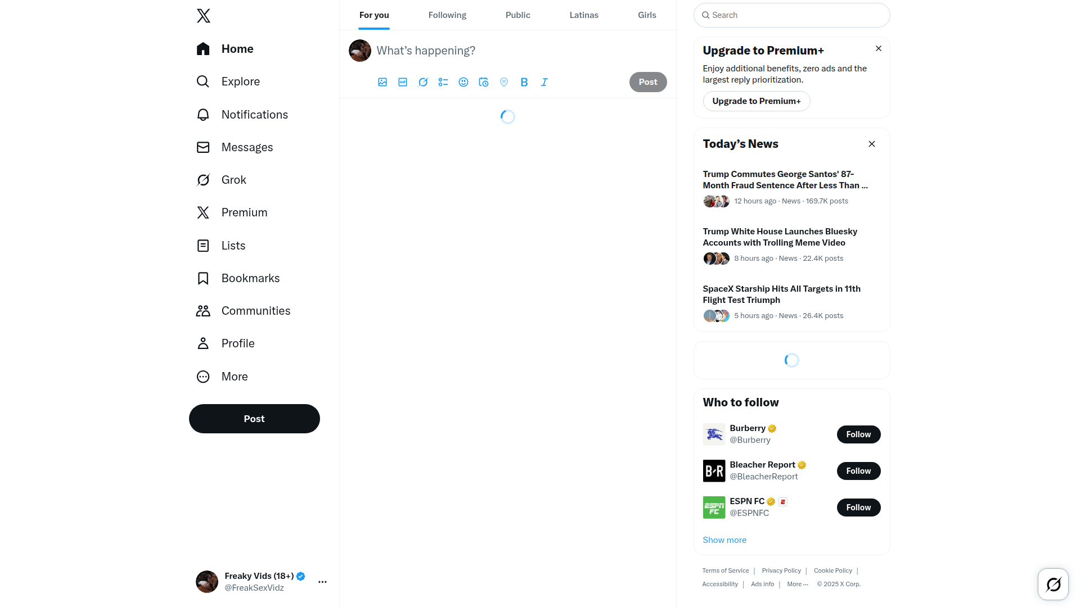Open Grok floating button at bottom right
The width and height of the screenshot is (1080, 607).
pos(1053,585)
